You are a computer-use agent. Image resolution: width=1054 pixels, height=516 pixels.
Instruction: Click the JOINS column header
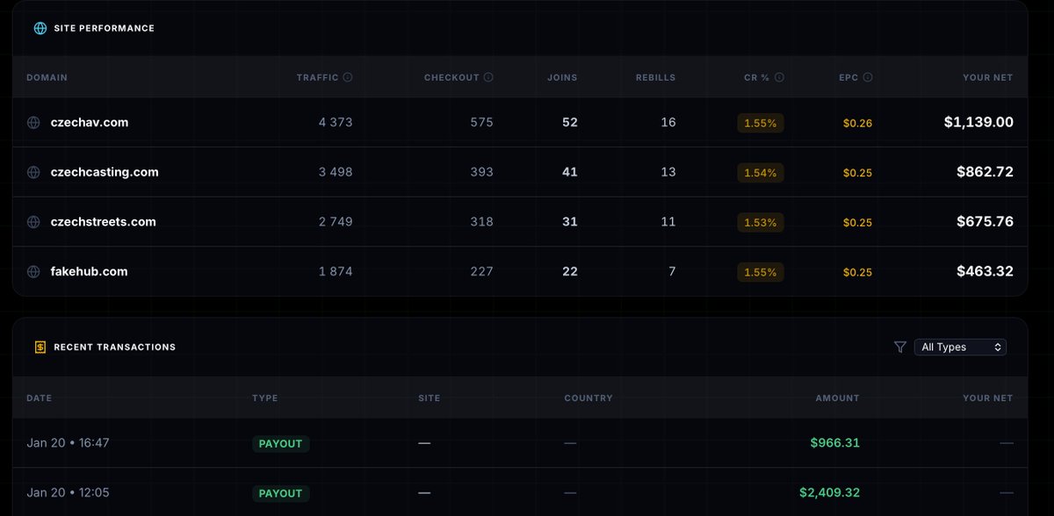(562, 77)
